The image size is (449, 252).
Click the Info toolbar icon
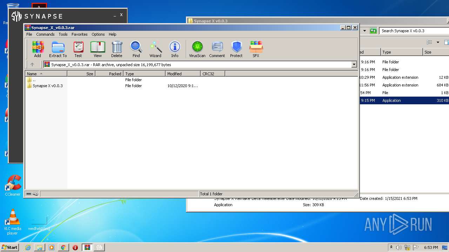175,49
